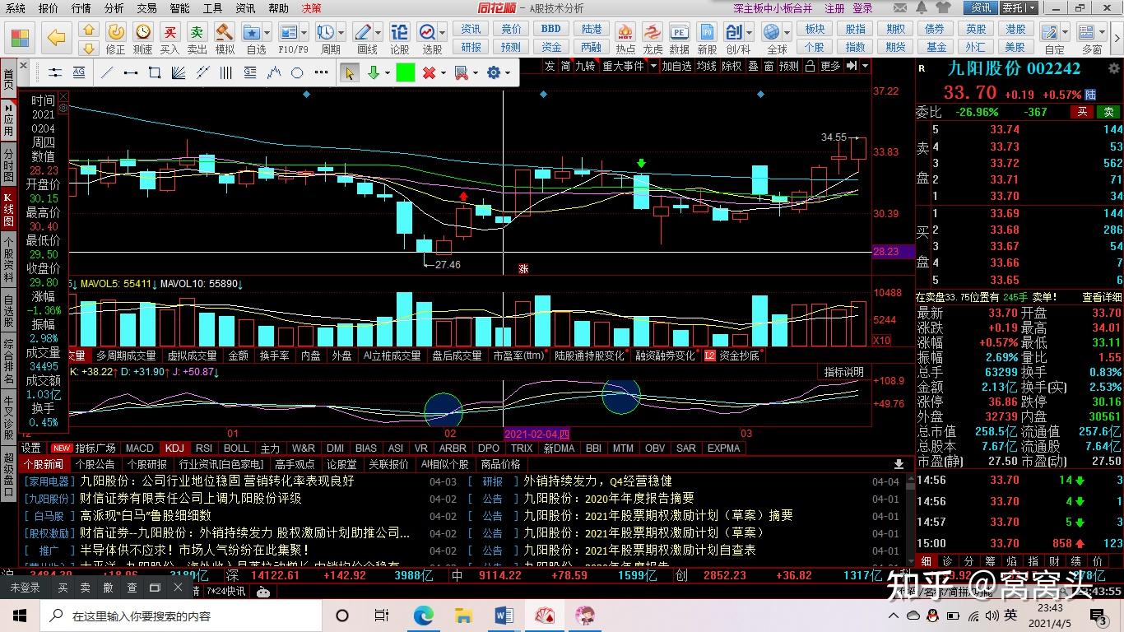Expand the 画线 draw line dropdown arrow

377,34
